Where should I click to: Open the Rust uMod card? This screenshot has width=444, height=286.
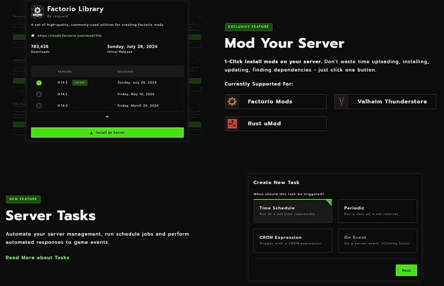click(x=276, y=124)
